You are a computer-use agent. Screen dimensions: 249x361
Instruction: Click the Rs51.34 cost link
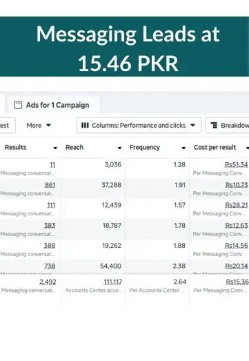click(x=236, y=164)
